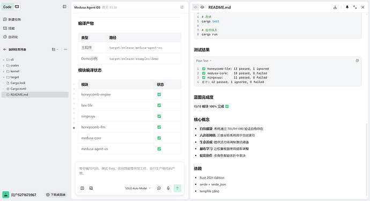Click the honeycomb-llm status checkmark in module table
The width and height of the screenshot is (370, 201).
coord(159,127)
